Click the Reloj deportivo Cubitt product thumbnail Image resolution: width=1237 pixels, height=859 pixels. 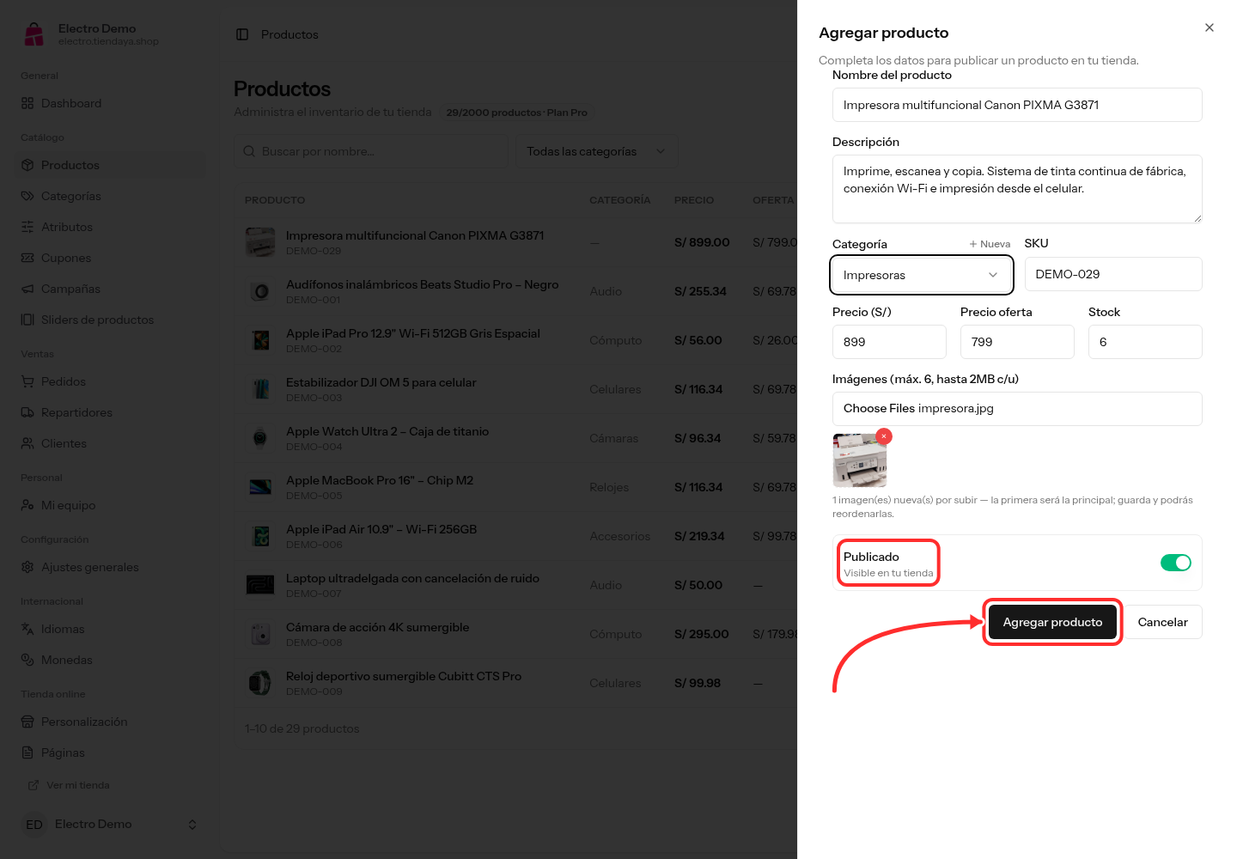point(260,683)
